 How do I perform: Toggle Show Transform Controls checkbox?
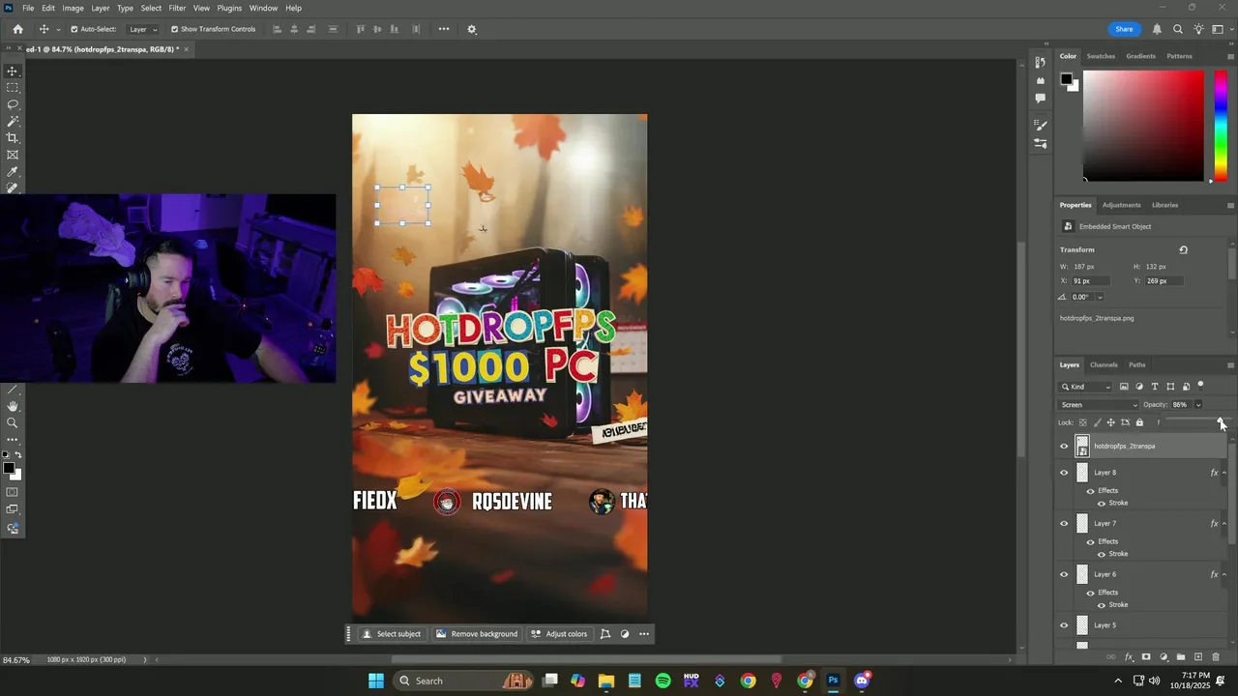click(174, 29)
